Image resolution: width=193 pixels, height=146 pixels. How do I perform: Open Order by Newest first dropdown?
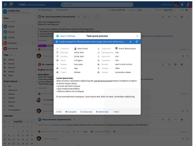click(x=170, y=10)
